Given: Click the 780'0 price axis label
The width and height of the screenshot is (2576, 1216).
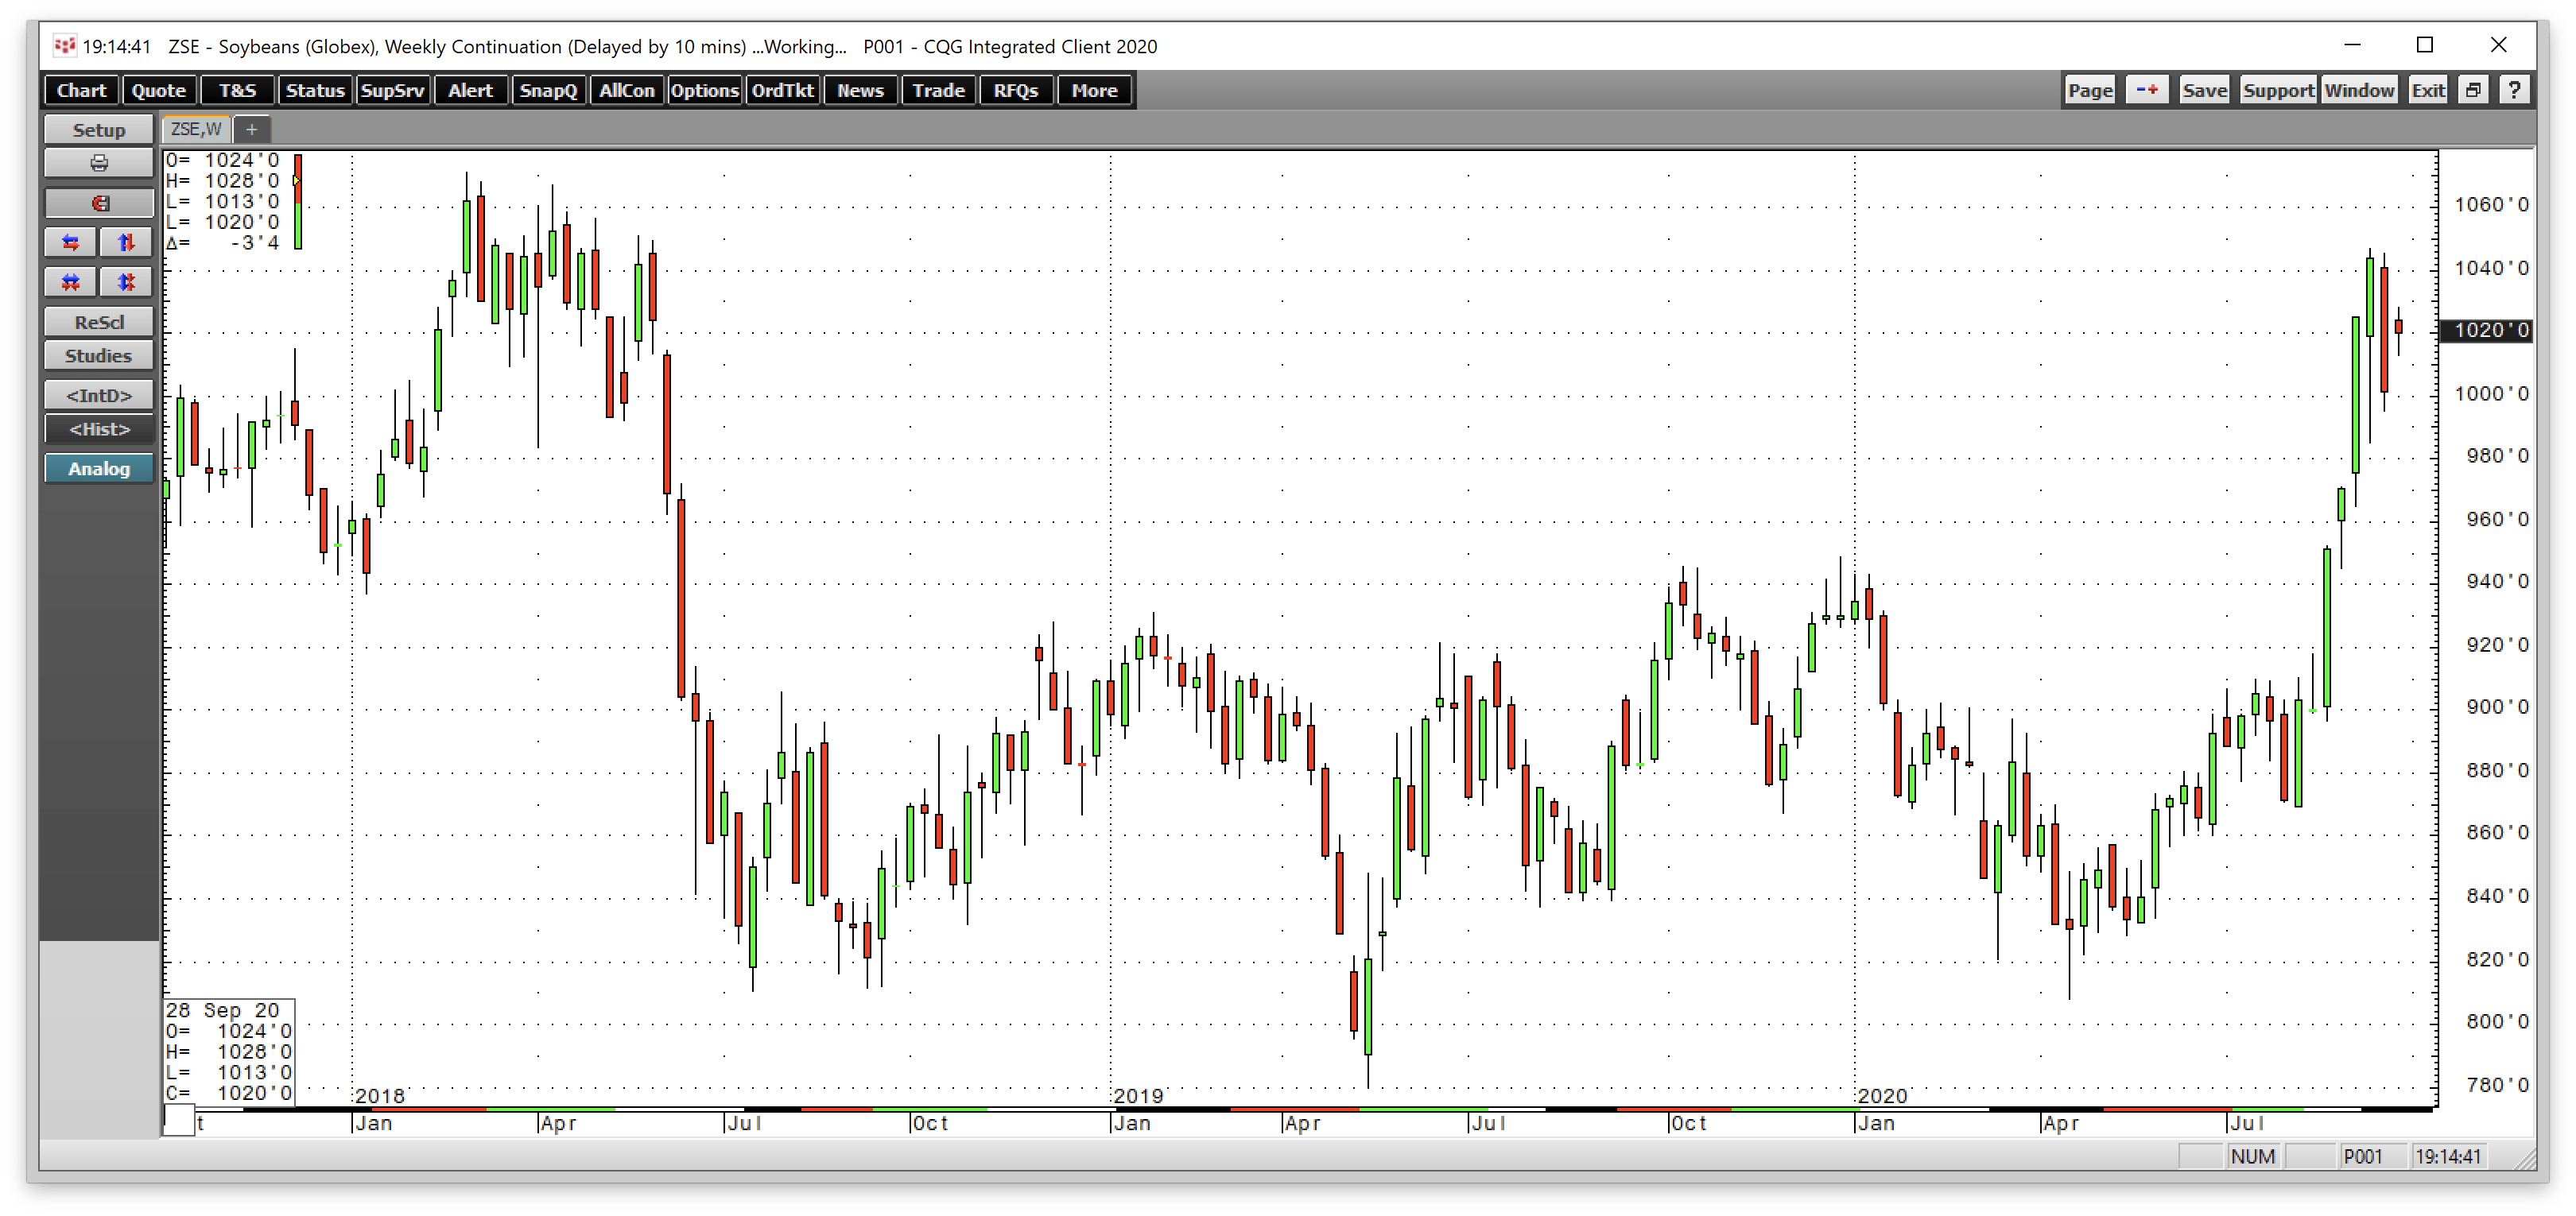Looking at the screenshot, I should (2497, 1085).
